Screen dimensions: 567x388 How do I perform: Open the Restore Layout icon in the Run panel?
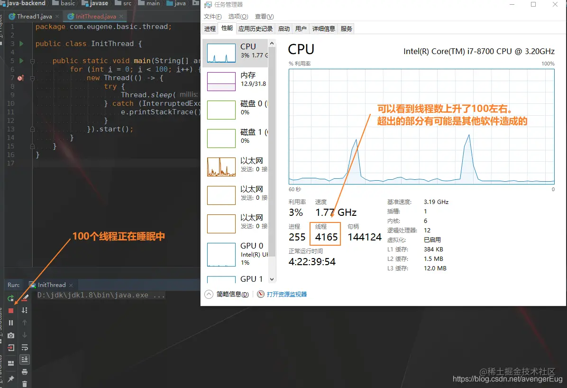(11, 363)
